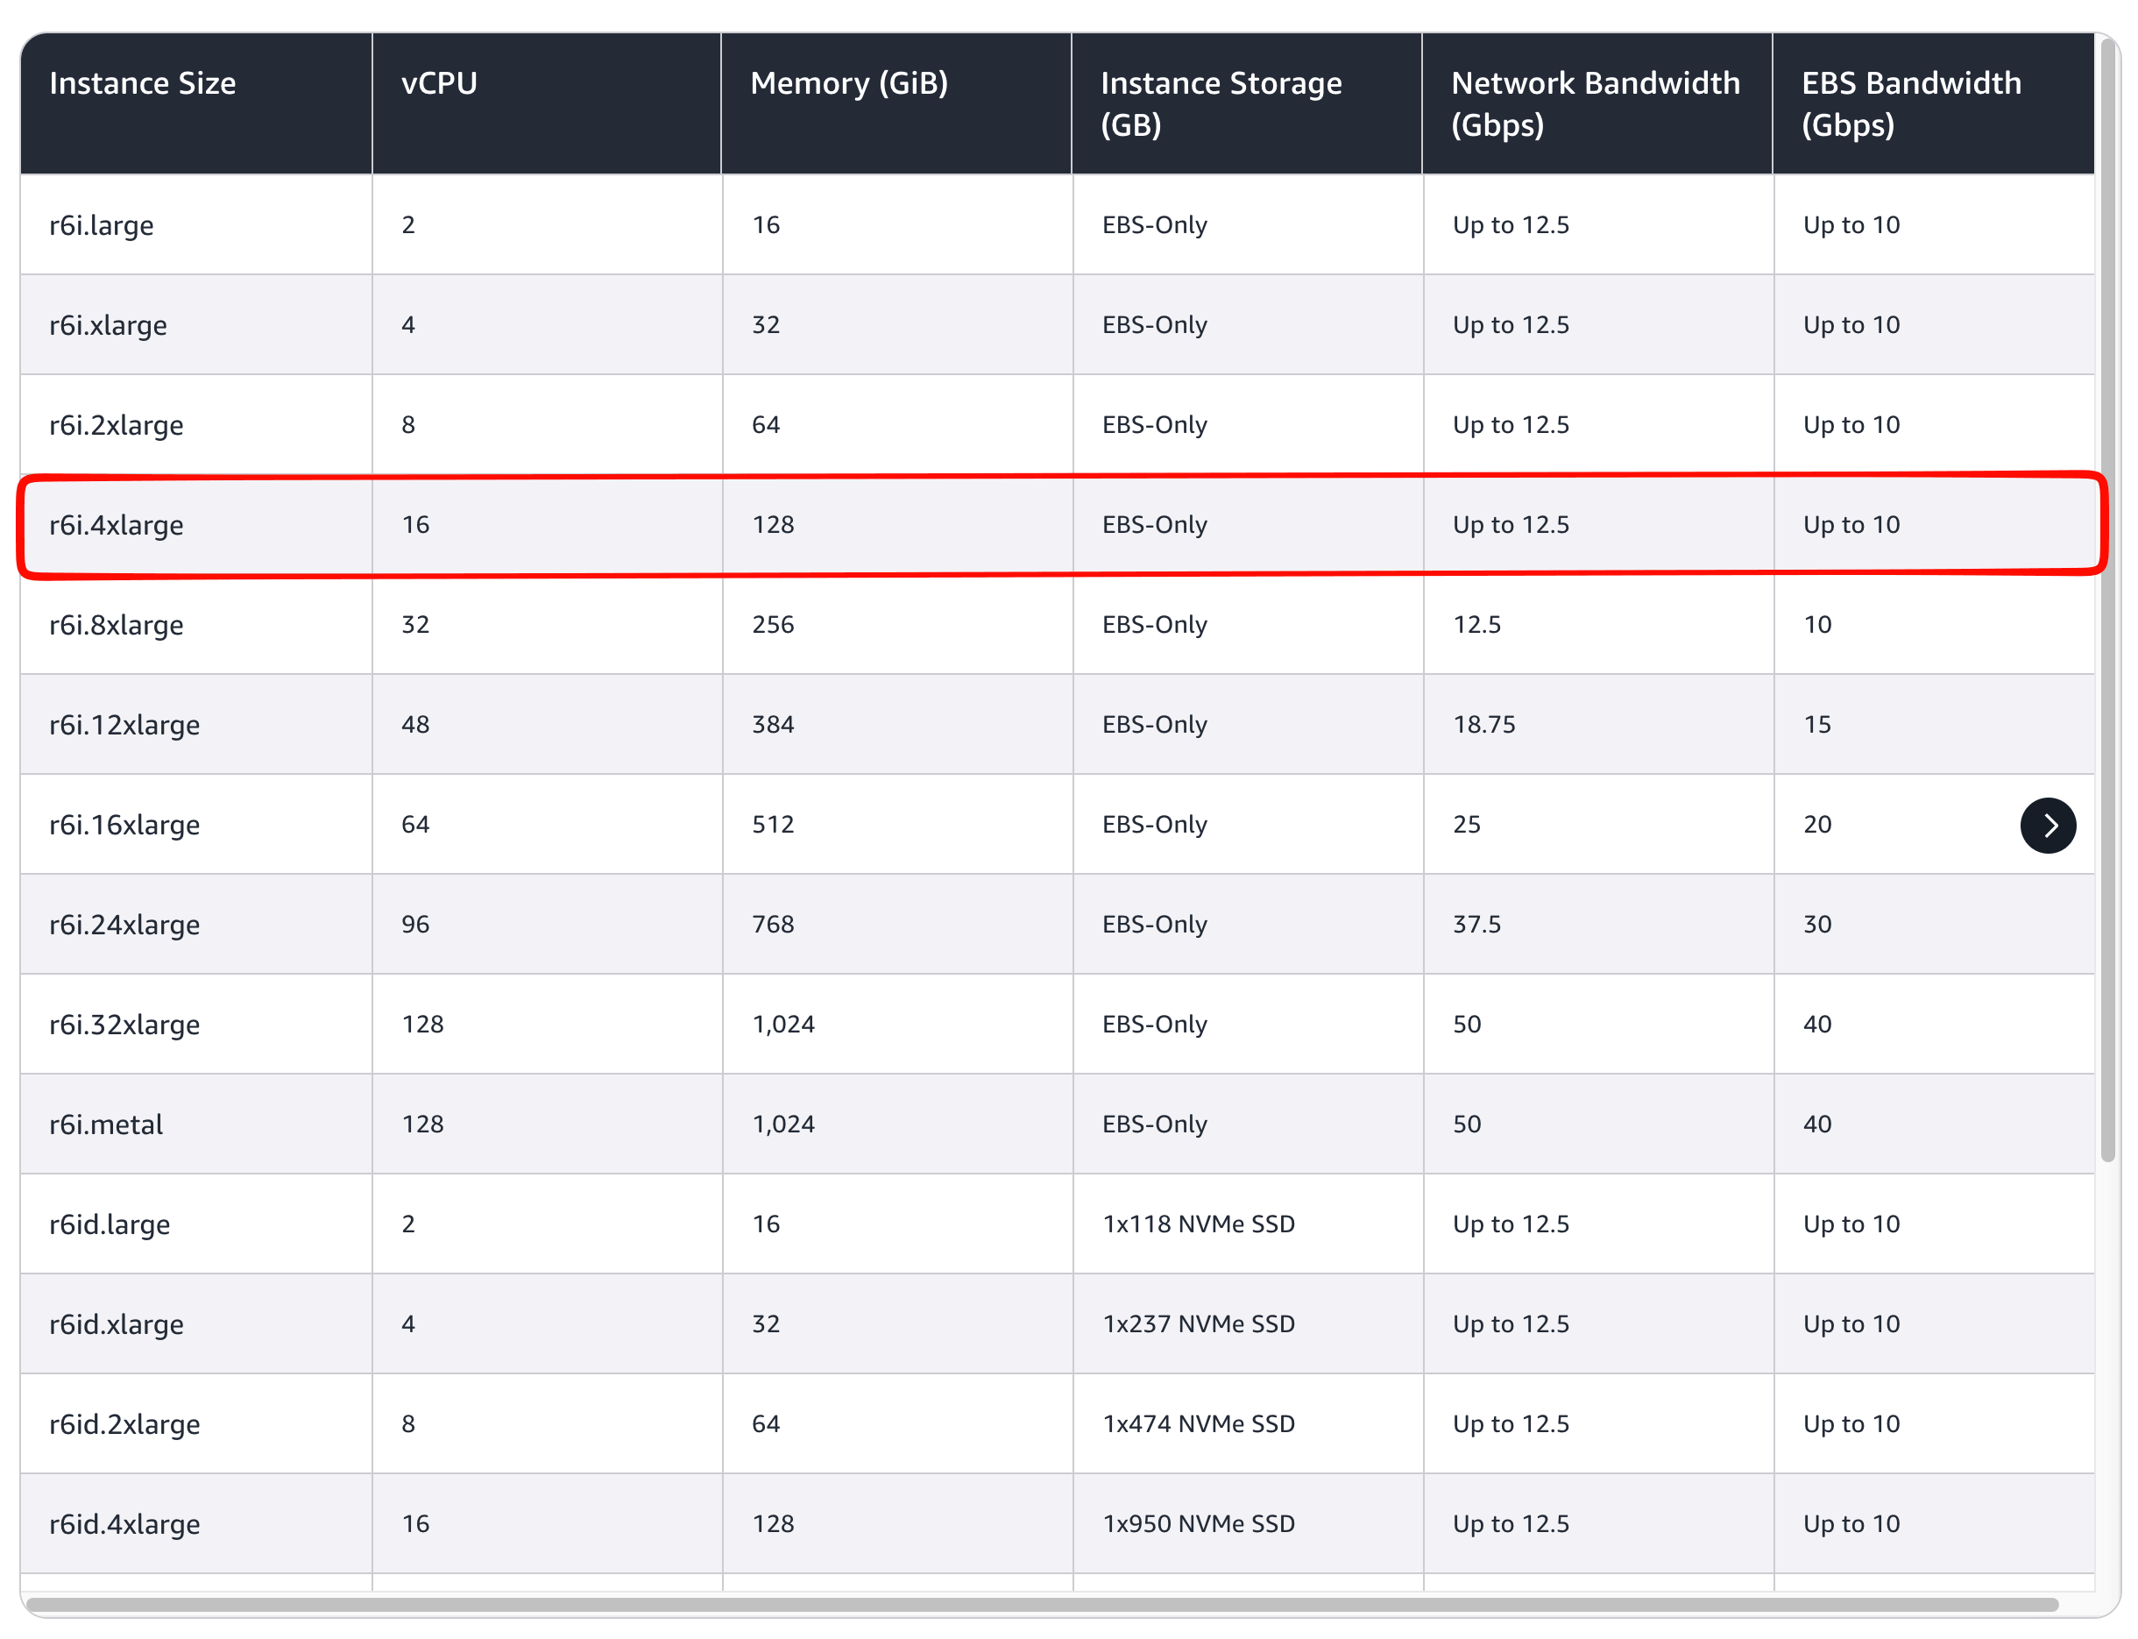Image resolution: width=2138 pixels, height=1639 pixels.
Task: Click the right arrow scroll button
Action: (2047, 826)
